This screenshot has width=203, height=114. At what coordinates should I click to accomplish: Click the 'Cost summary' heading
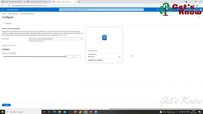pos(93,51)
